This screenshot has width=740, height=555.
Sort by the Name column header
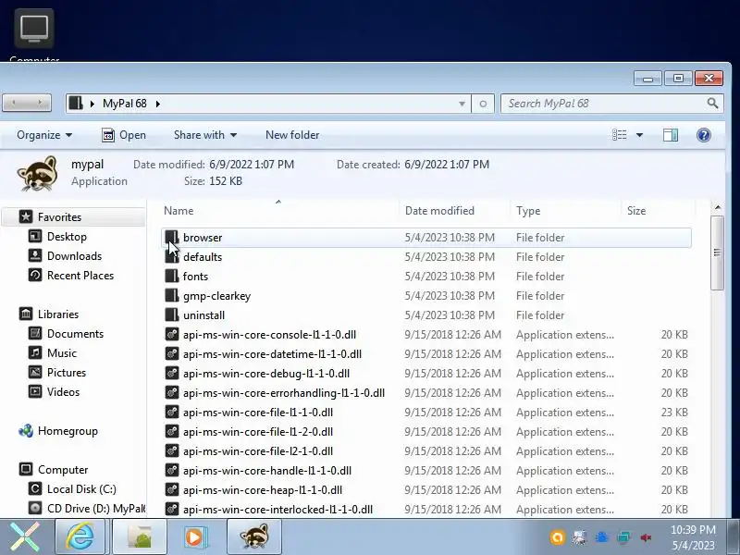coord(279,211)
